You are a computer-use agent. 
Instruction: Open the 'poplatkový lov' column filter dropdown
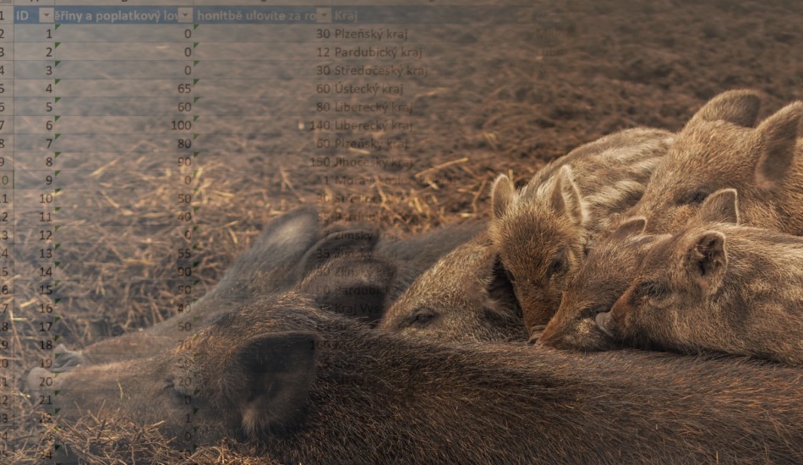185,16
